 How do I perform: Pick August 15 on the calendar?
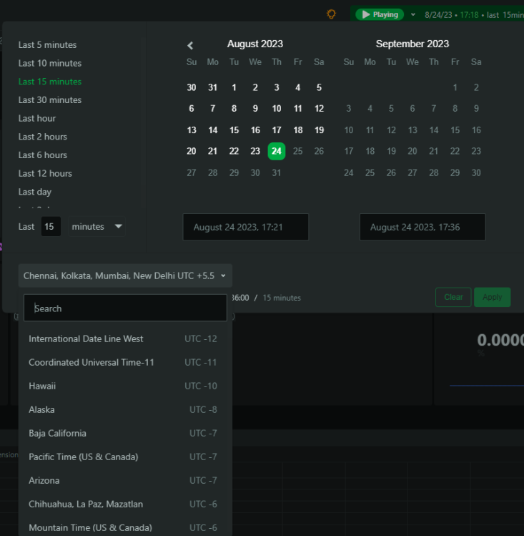[x=234, y=130]
